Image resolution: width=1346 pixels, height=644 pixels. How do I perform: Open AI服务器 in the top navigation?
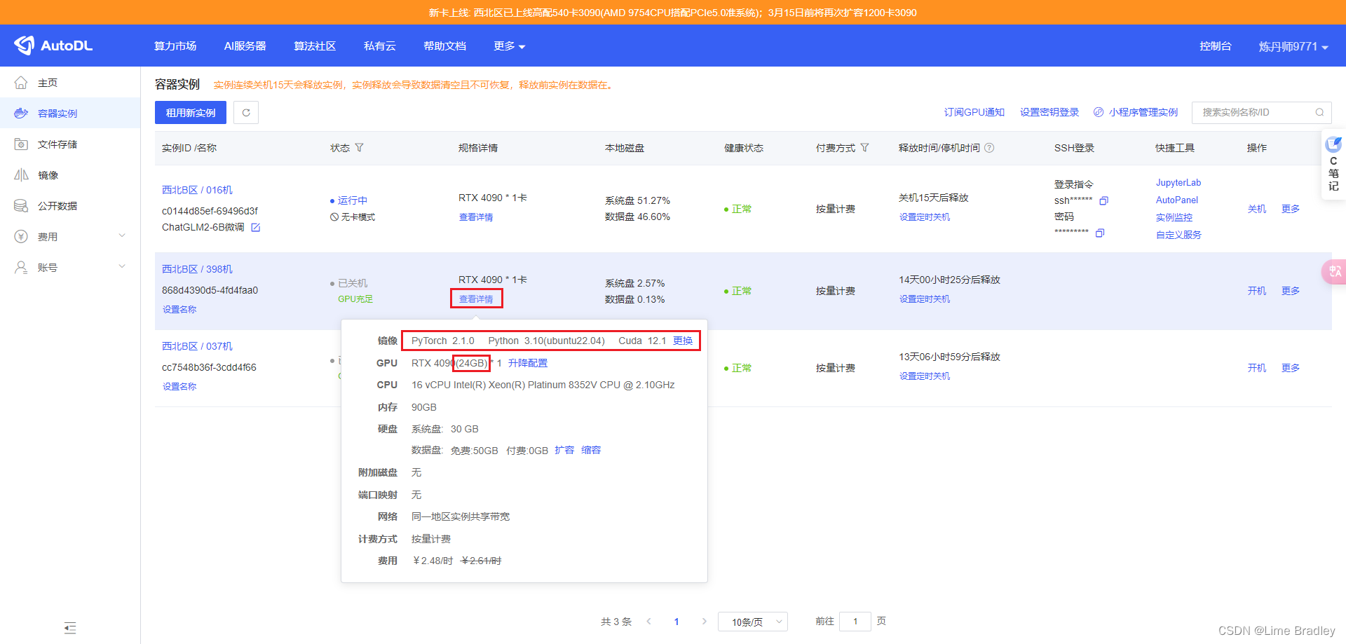245,46
